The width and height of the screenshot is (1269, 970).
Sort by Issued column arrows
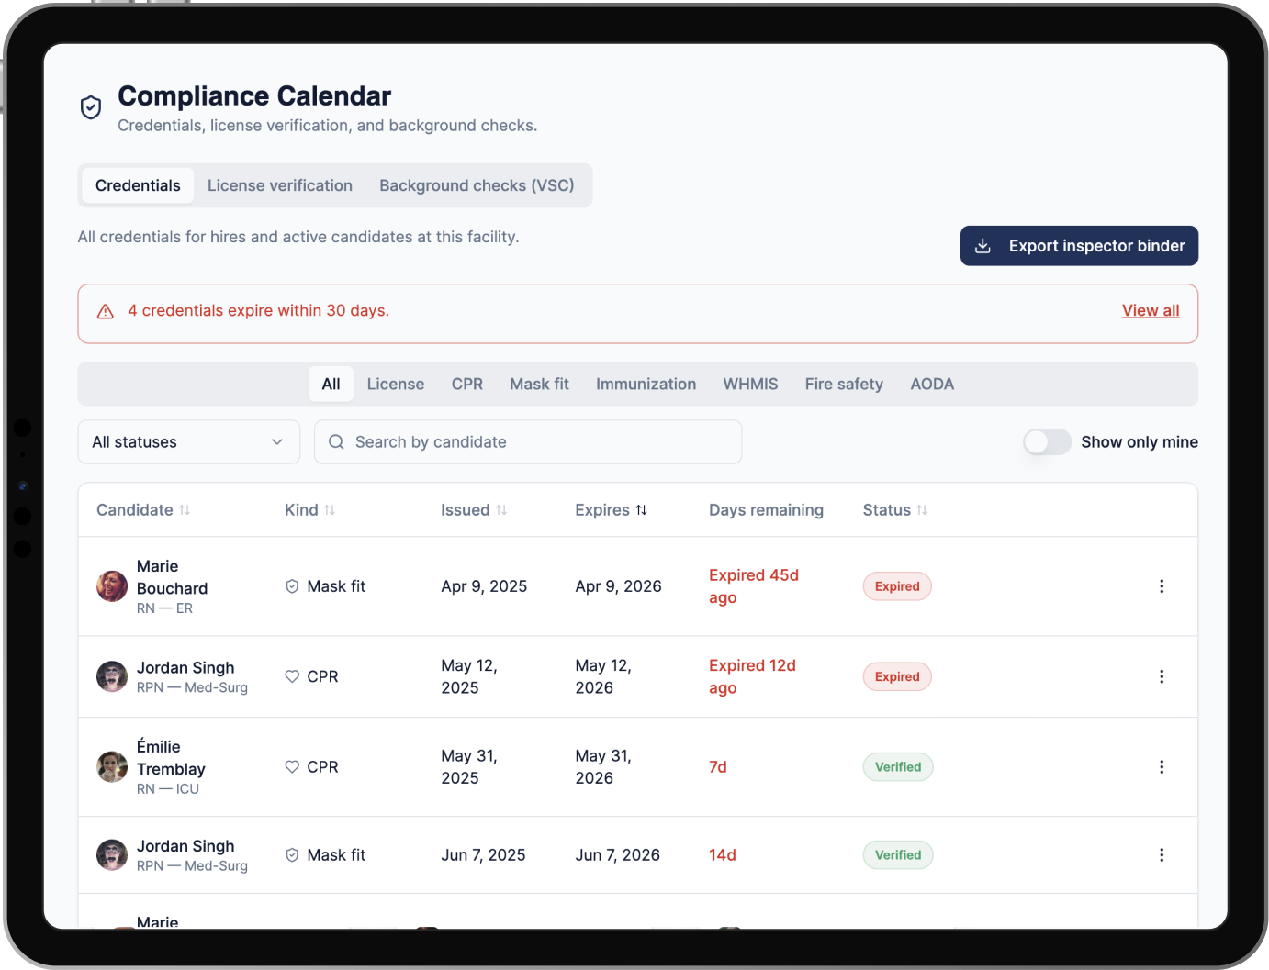(x=501, y=510)
